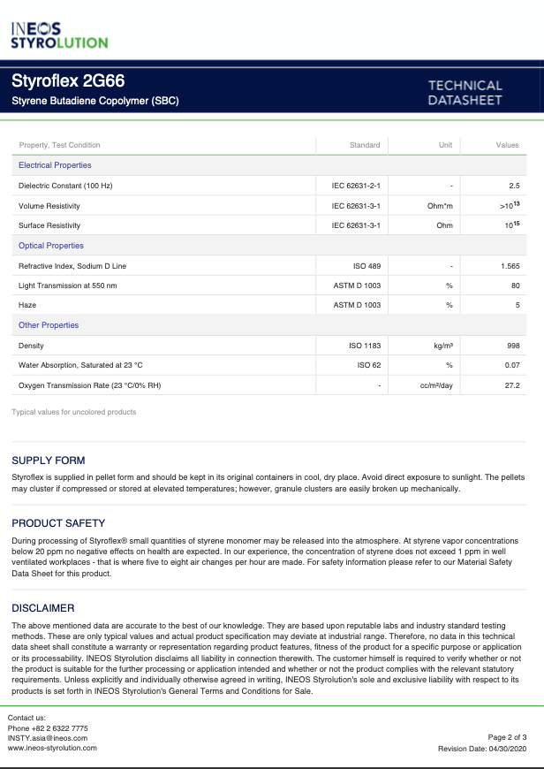Click the contact phone number

click(x=47, y=727)
